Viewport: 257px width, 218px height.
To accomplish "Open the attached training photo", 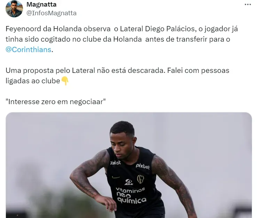I will pyautogui.click(x=128, y=165).
